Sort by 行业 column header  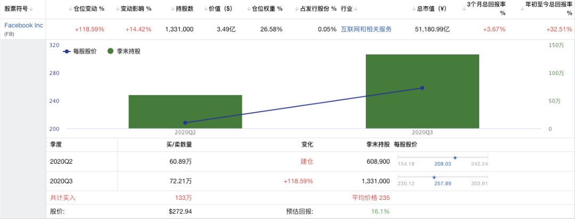[x=349, y=9]
